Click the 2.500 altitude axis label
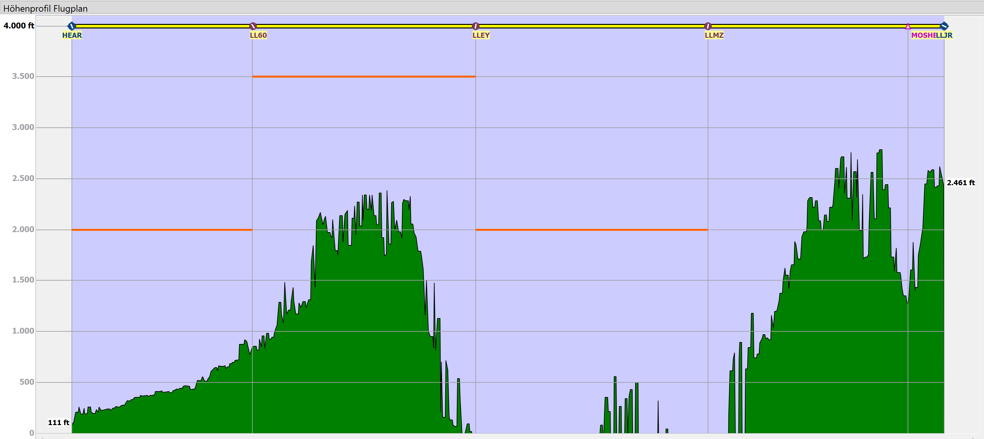 pyautogui.click(x=23, y=179)
